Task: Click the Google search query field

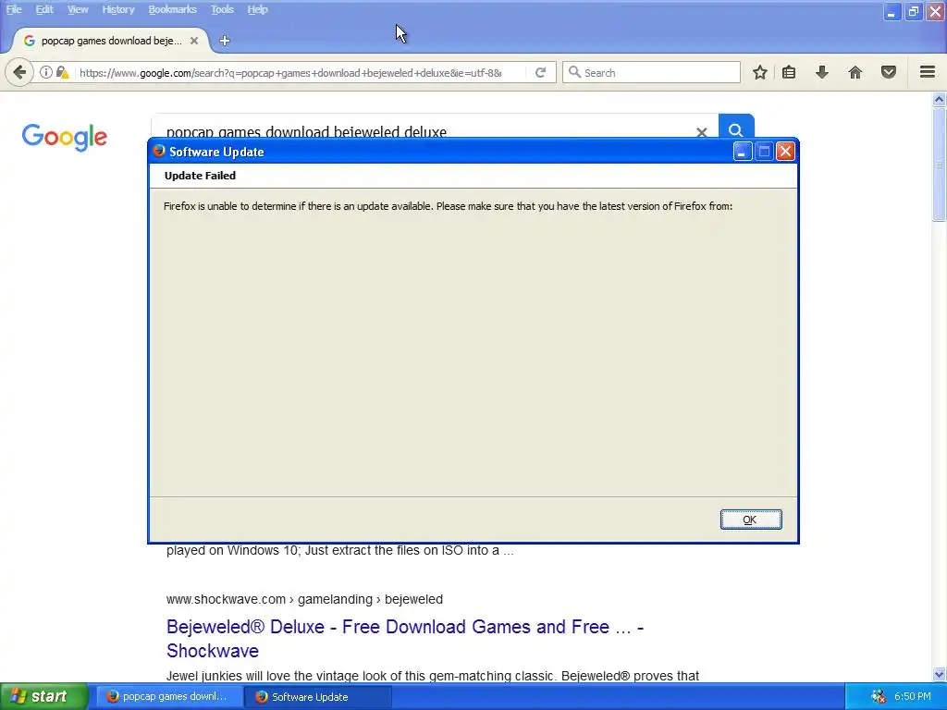Action: tap(423, 128)
